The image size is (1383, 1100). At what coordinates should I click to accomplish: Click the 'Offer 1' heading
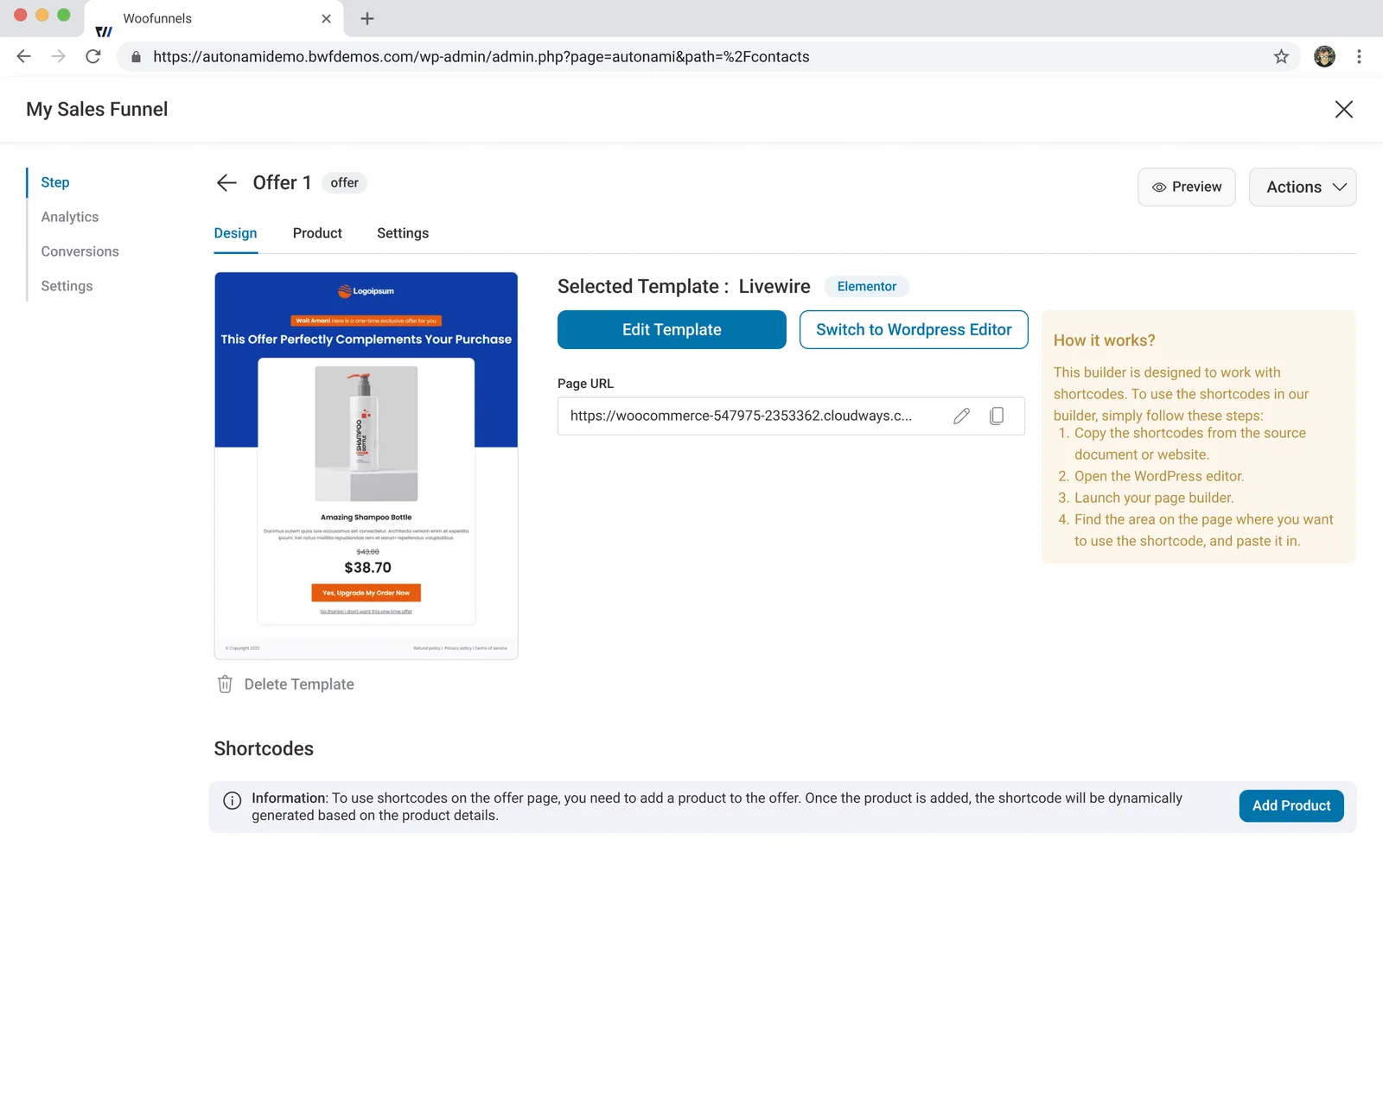[x=282, y=182]
